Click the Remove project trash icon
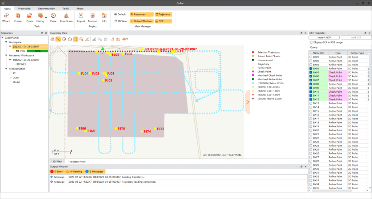This screenshot has height=199, width=372. point(93,16)
